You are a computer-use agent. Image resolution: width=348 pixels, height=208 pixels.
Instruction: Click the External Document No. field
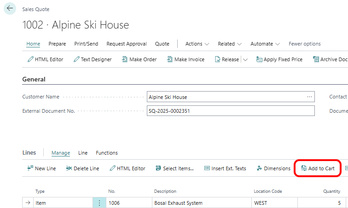click(230, 111)
